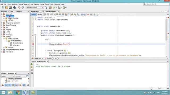Collapse the connect method fold on line 10

(35, 35)
